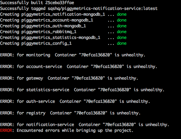Viewport: 181px width, 139px height.
Task: Click the word registry in error line
Action: click(36, 113)
